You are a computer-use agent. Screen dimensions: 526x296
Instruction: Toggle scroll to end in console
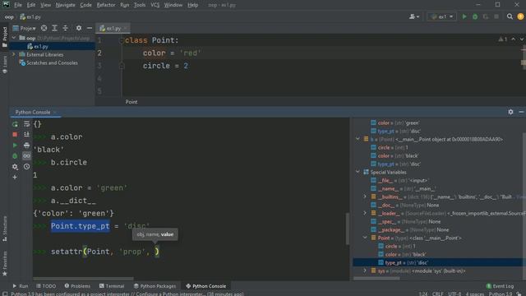(26, 135)
